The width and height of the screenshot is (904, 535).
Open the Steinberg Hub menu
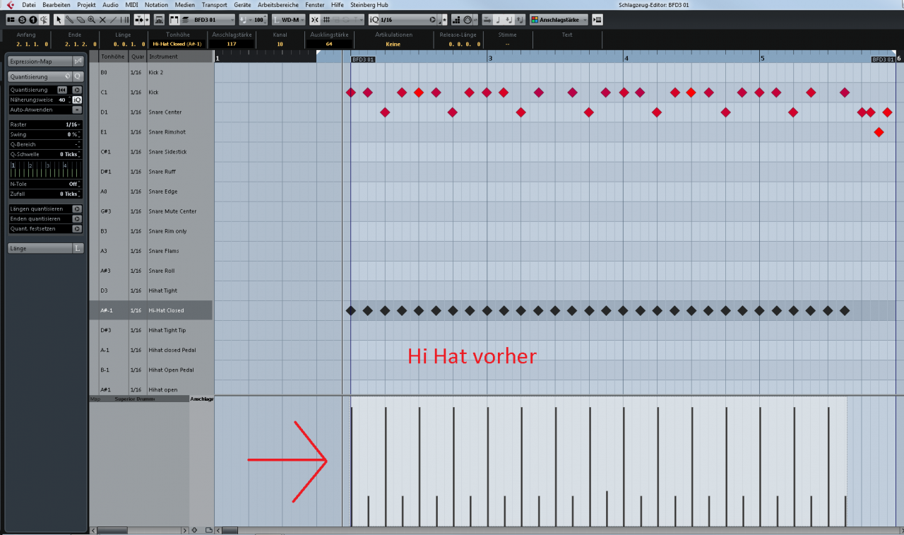pyautogui.click(x=369, y=5)
